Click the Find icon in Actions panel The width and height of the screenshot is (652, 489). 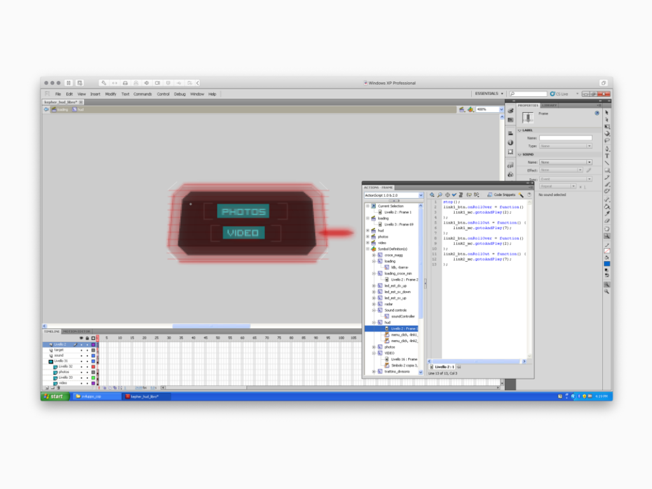click(439, 195)
